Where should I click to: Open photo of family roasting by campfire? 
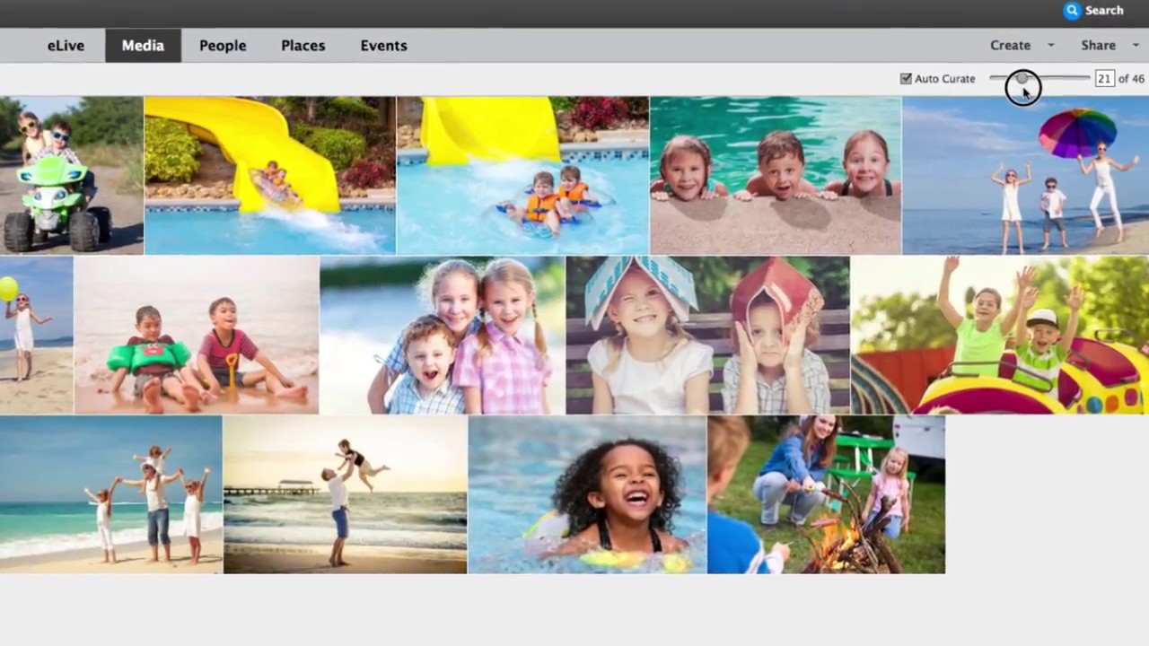point(826,494)
